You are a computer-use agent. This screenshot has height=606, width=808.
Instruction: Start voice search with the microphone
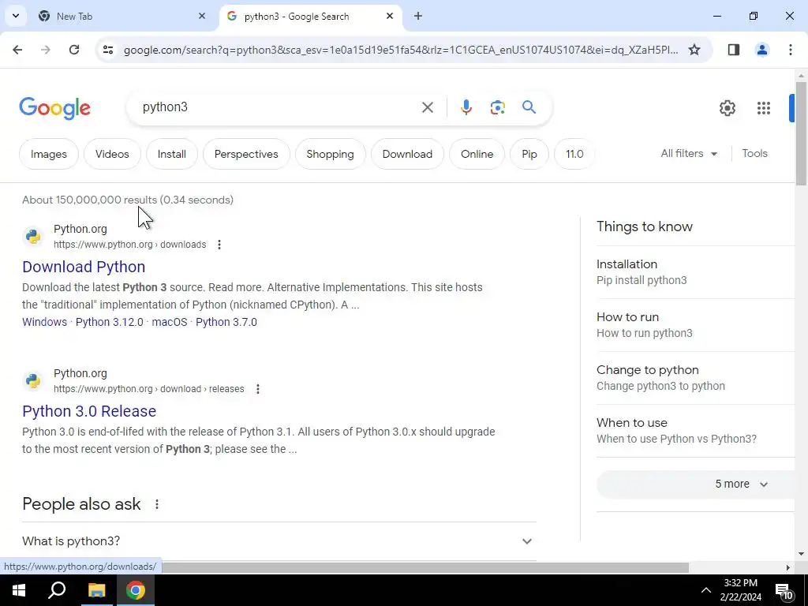[x=466, y=107]
